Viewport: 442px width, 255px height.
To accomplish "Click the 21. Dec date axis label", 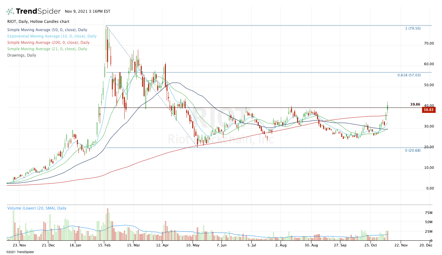I will (x=49, y=245).
